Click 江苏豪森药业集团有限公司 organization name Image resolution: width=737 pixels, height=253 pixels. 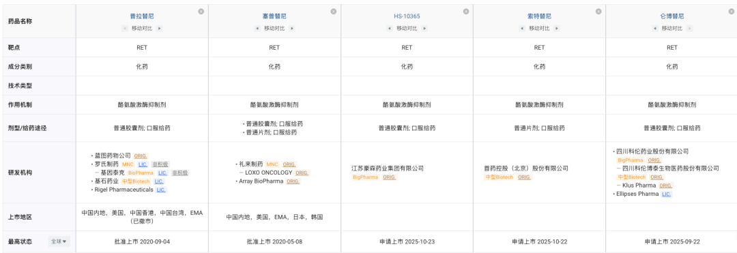coord(388,168)
